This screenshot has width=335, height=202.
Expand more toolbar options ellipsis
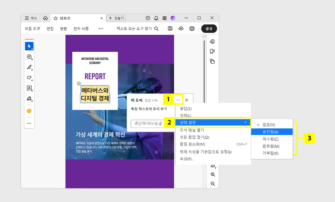click(101, 29)
